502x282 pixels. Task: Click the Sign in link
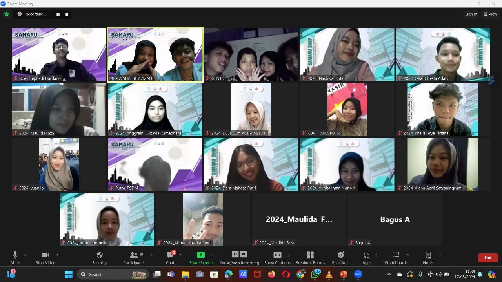[471, 14]
